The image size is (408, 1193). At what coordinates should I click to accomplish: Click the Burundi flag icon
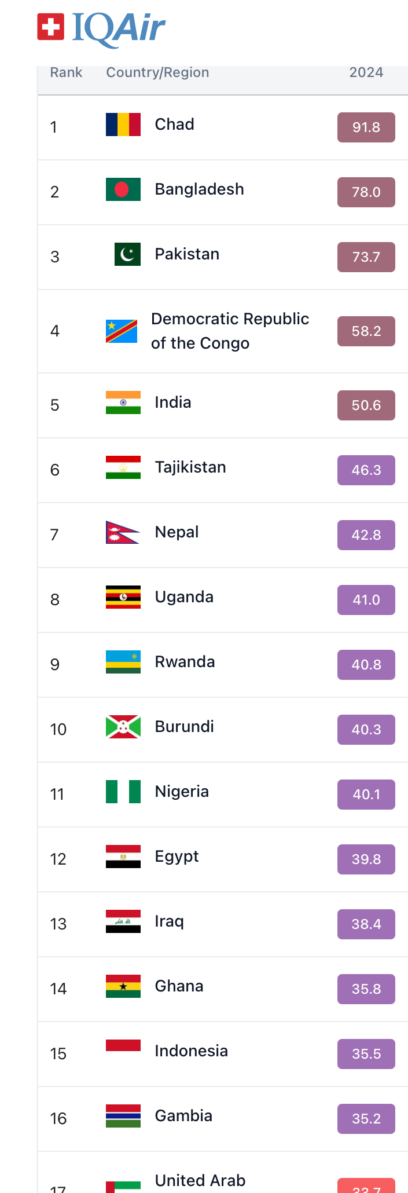123,727
